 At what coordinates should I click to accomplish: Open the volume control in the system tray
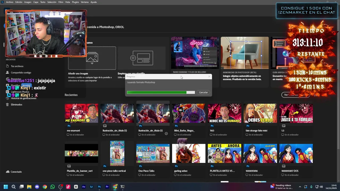(321, 187)
